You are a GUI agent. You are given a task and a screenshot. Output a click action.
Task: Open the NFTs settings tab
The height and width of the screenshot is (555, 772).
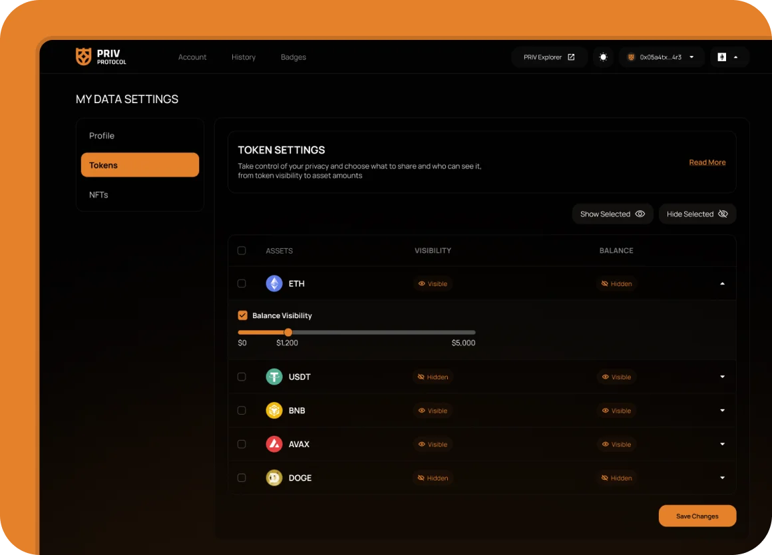tap(98, 195)
